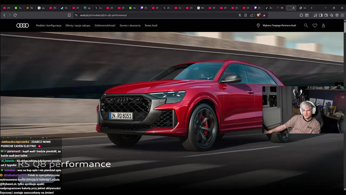Viewport: 346px width, 195px height.
Task: Open site settings icon in address bar
Action: [x=76, y=15]
